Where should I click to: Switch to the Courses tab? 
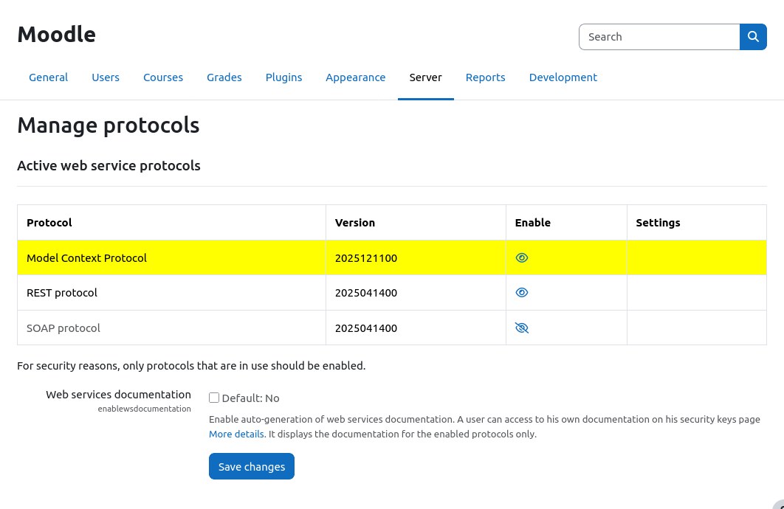pyautogui.click(x=163, y=77)
